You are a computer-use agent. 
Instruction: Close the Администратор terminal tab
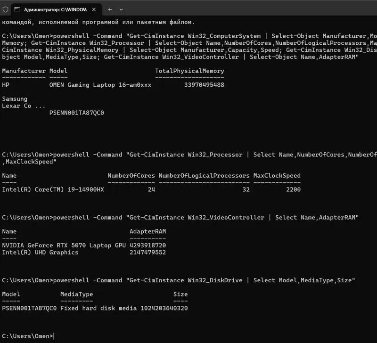coord(94,9)
